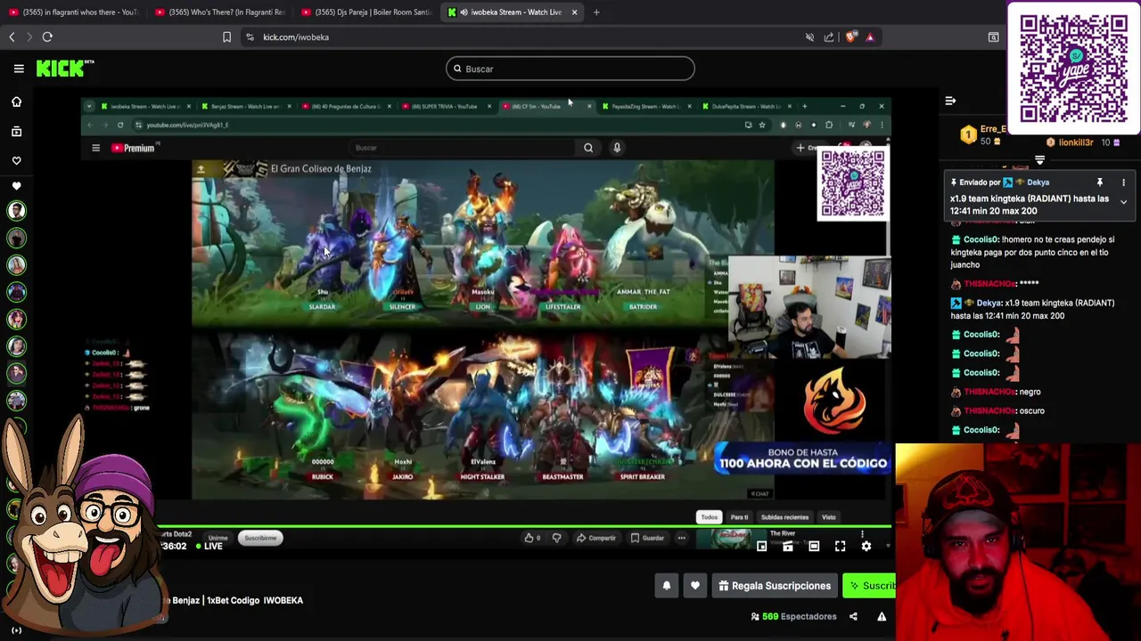The width and height of the screenshot is (1141, 641).
Task: Like the YouTube video in stream
Action: (x=532, y=538)
